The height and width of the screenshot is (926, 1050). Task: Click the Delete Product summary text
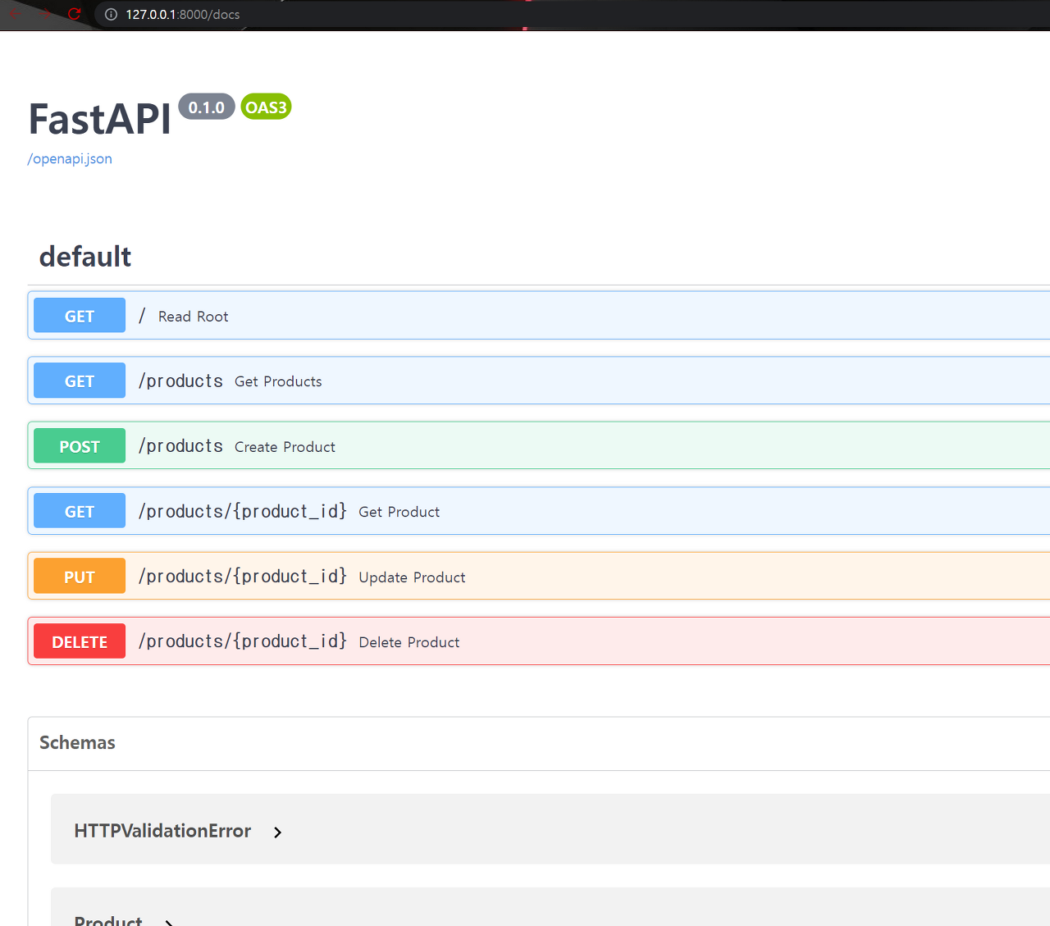click(409, 642)
